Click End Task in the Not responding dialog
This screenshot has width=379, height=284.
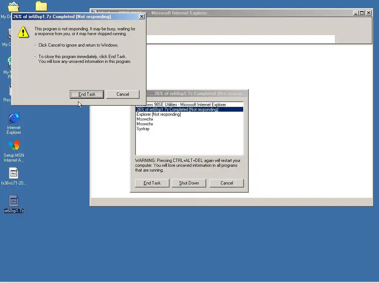pos(87,94)
